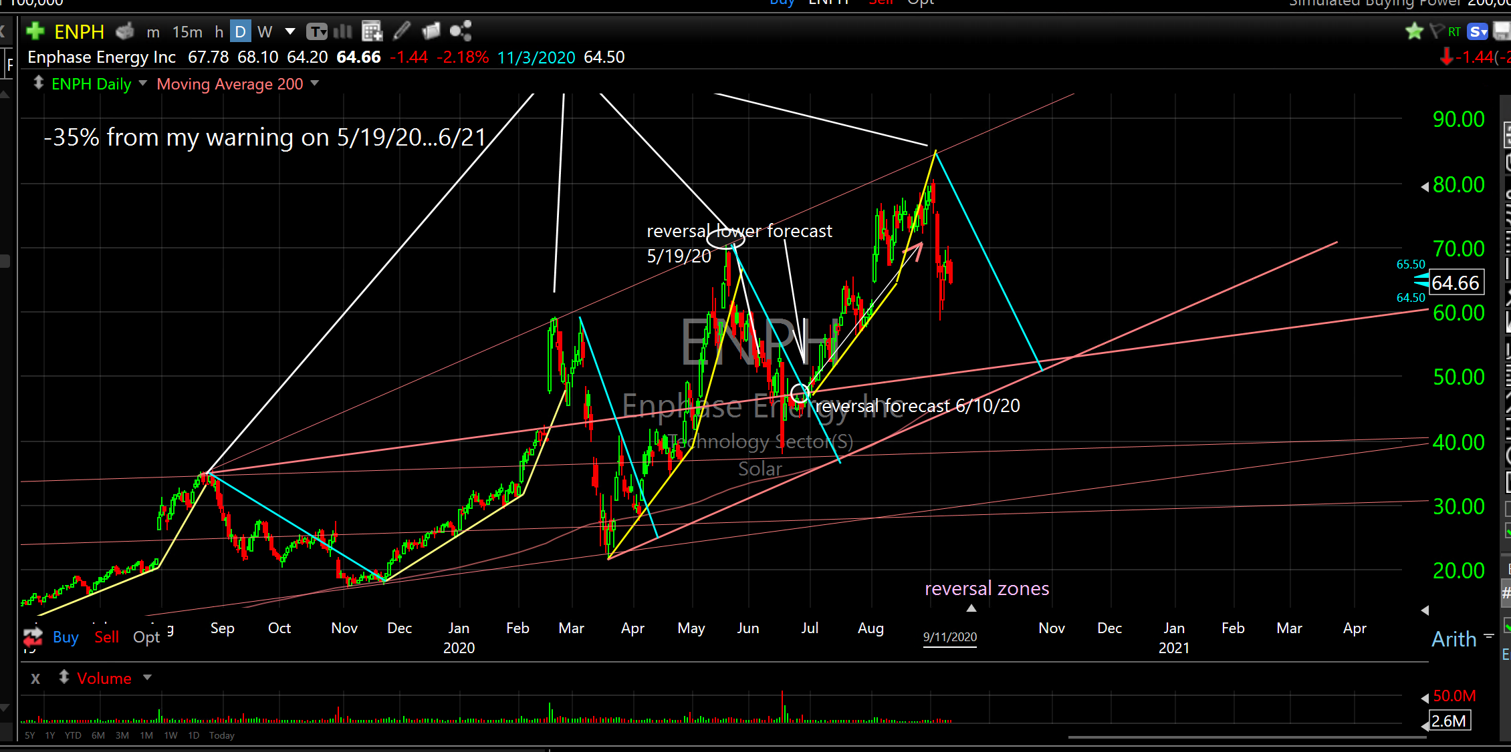
Task: Click the bar chart type icon
Action: (x=342, y=31)
